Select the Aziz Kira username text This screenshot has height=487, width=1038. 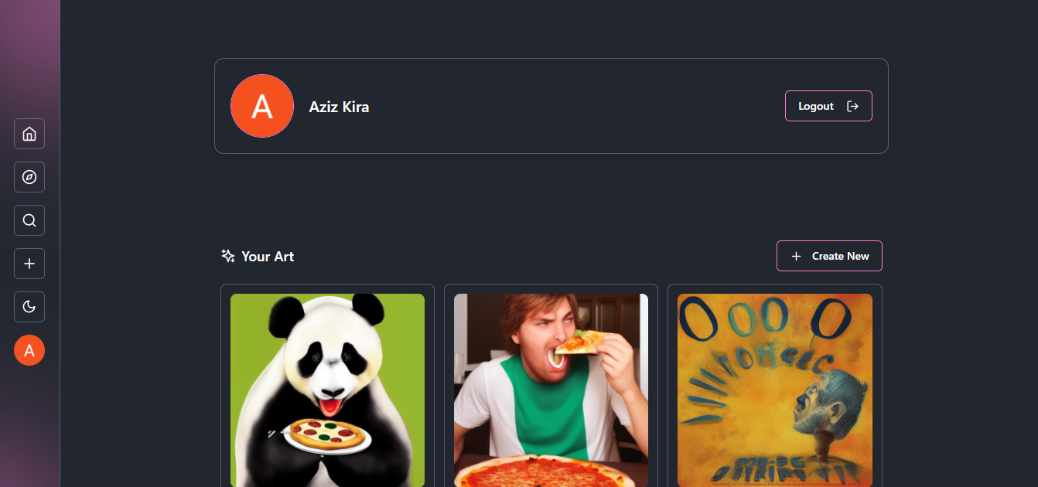[339, 107]
